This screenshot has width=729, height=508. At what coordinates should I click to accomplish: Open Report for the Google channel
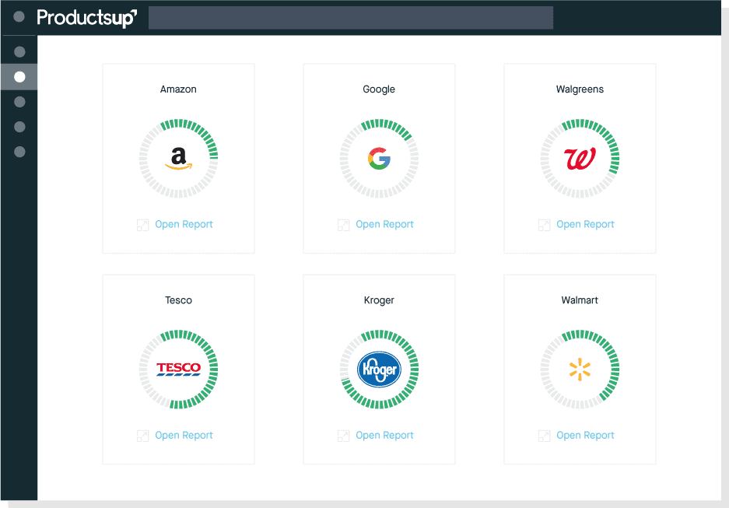384,224
